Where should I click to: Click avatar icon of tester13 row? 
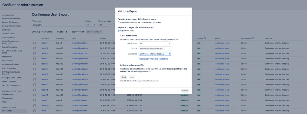click(35, 64)
